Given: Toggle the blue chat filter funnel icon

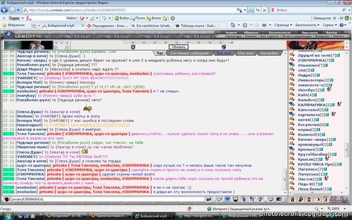Looking at the screenshot, I should click(228, 199).
